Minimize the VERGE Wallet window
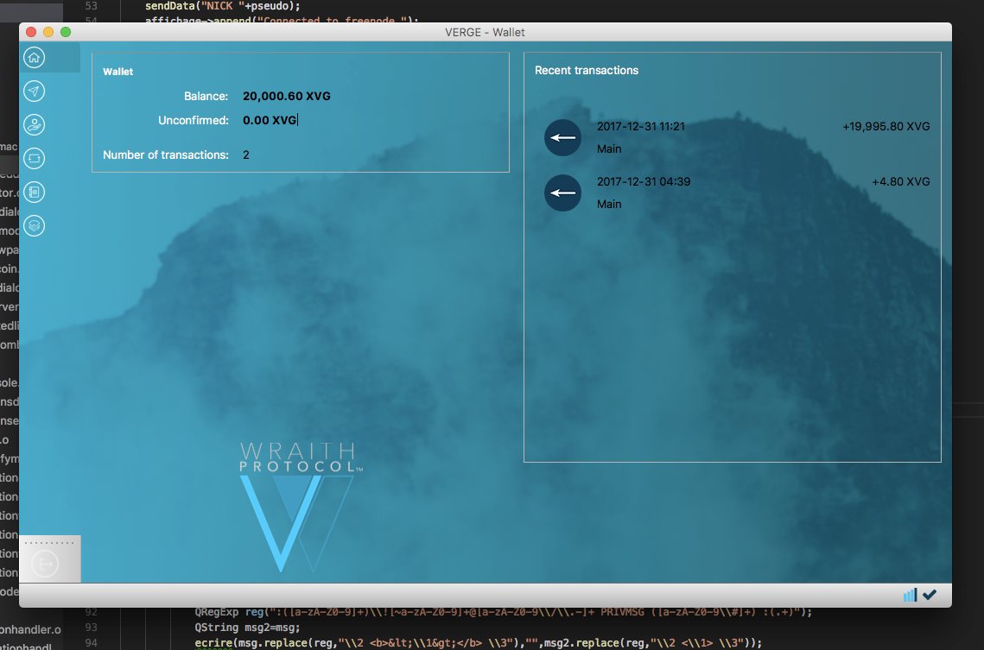Viewport: 984px width, 650px height. pyautogui.click(x=48, y=32)
